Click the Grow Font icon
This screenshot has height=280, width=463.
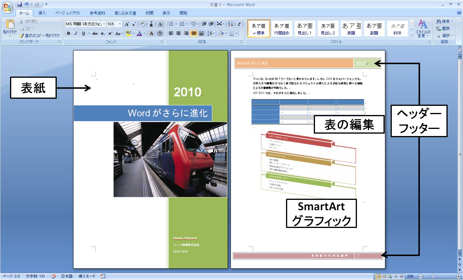[x=126, y=24]
